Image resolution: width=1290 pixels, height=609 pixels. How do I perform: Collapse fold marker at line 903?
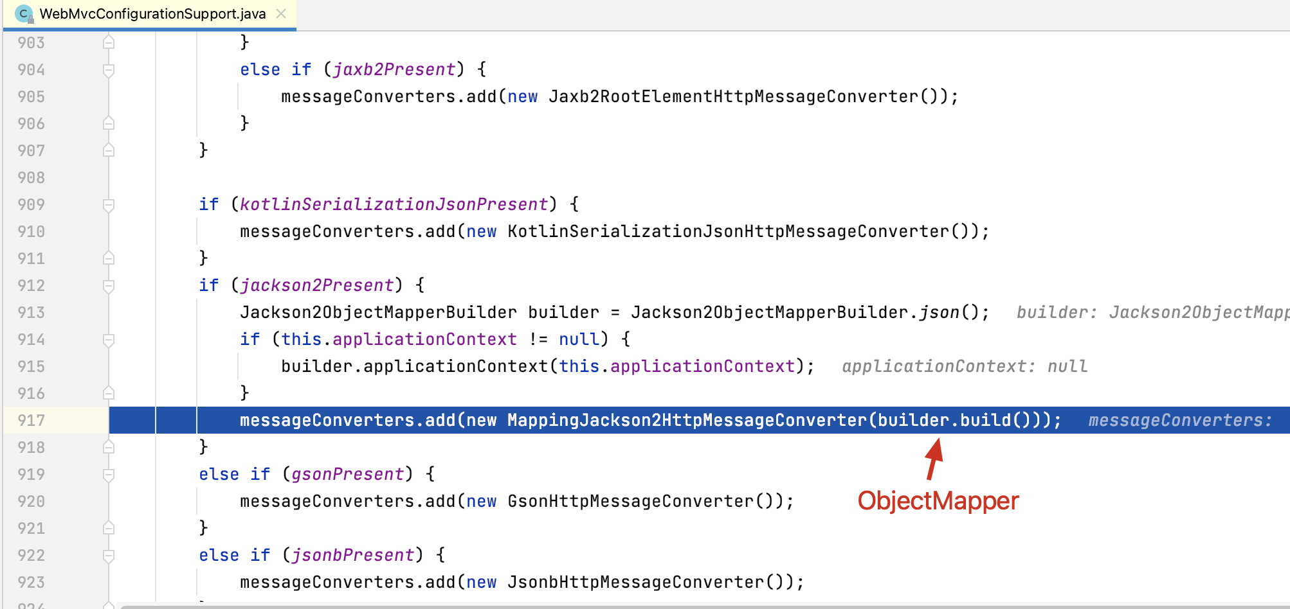(109, 42)
